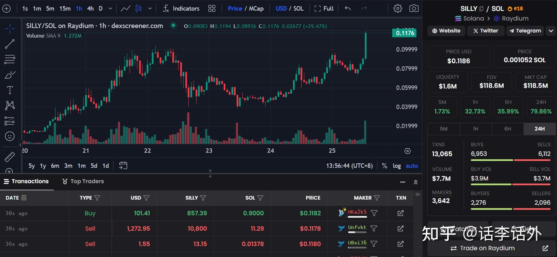The image size is (557, 257).
Task: Open the transaction link for Unfvkt
Action: pyautogui.click(x=401, y=229)
